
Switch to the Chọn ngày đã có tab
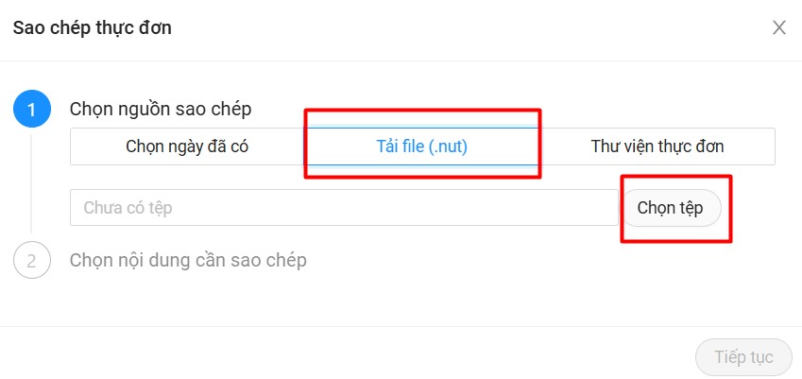187,146
